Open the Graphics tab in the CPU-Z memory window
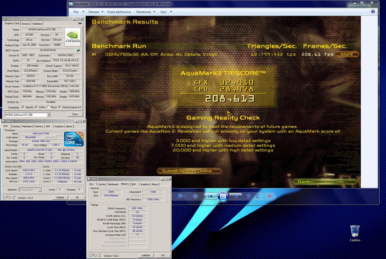The width and height of the screenshot is (386, 259). pyautogui.click(x=145, y=184)
